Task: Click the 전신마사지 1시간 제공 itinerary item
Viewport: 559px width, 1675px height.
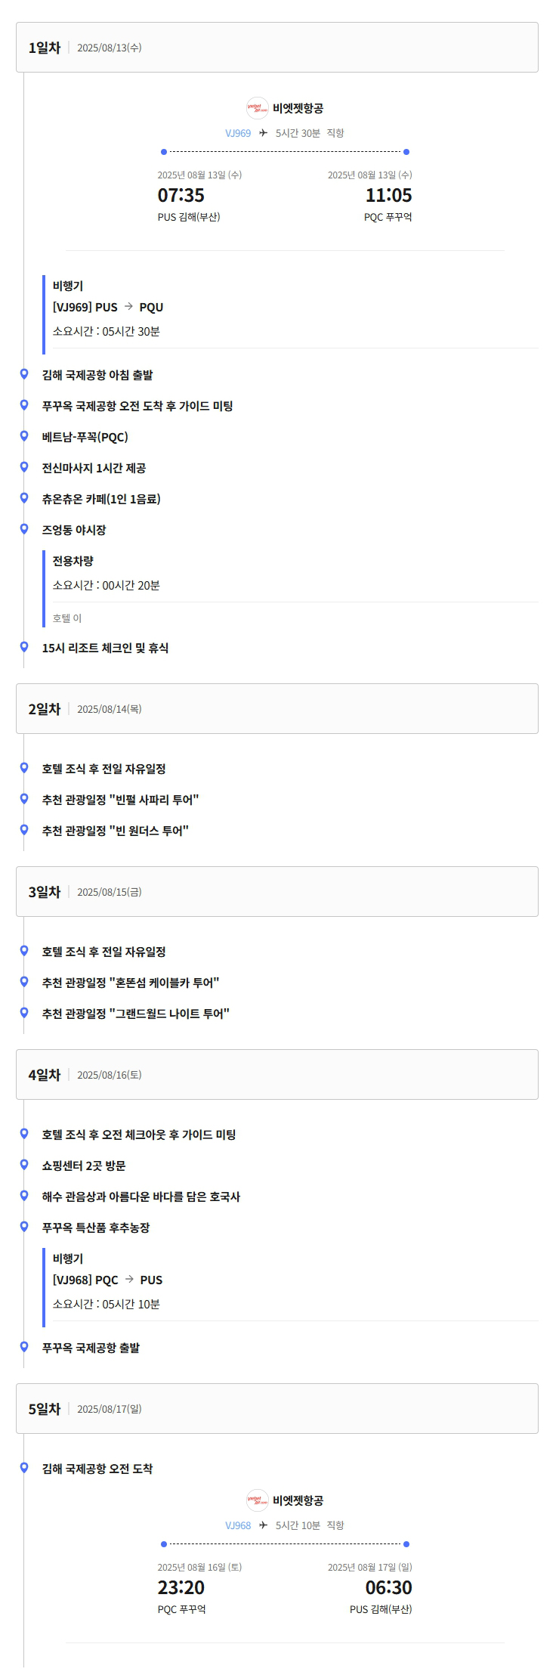Action: click(x=94, y=468)
